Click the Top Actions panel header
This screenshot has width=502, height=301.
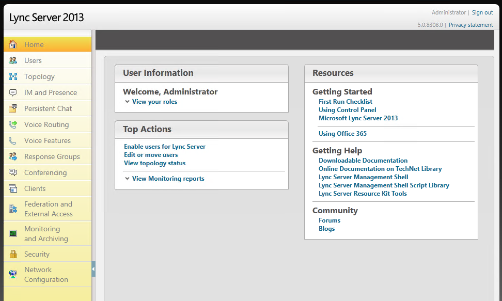pyautogui.click(x=202, y=130)
